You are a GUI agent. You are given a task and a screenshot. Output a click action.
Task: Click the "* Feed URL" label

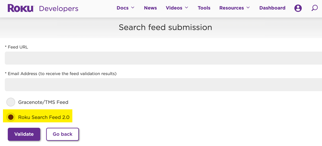tap(16, 47)
